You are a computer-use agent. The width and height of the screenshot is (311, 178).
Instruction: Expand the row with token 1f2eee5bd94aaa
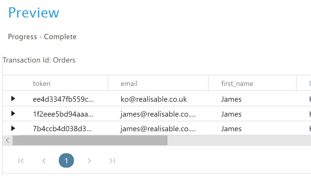(x=13, y=113)
